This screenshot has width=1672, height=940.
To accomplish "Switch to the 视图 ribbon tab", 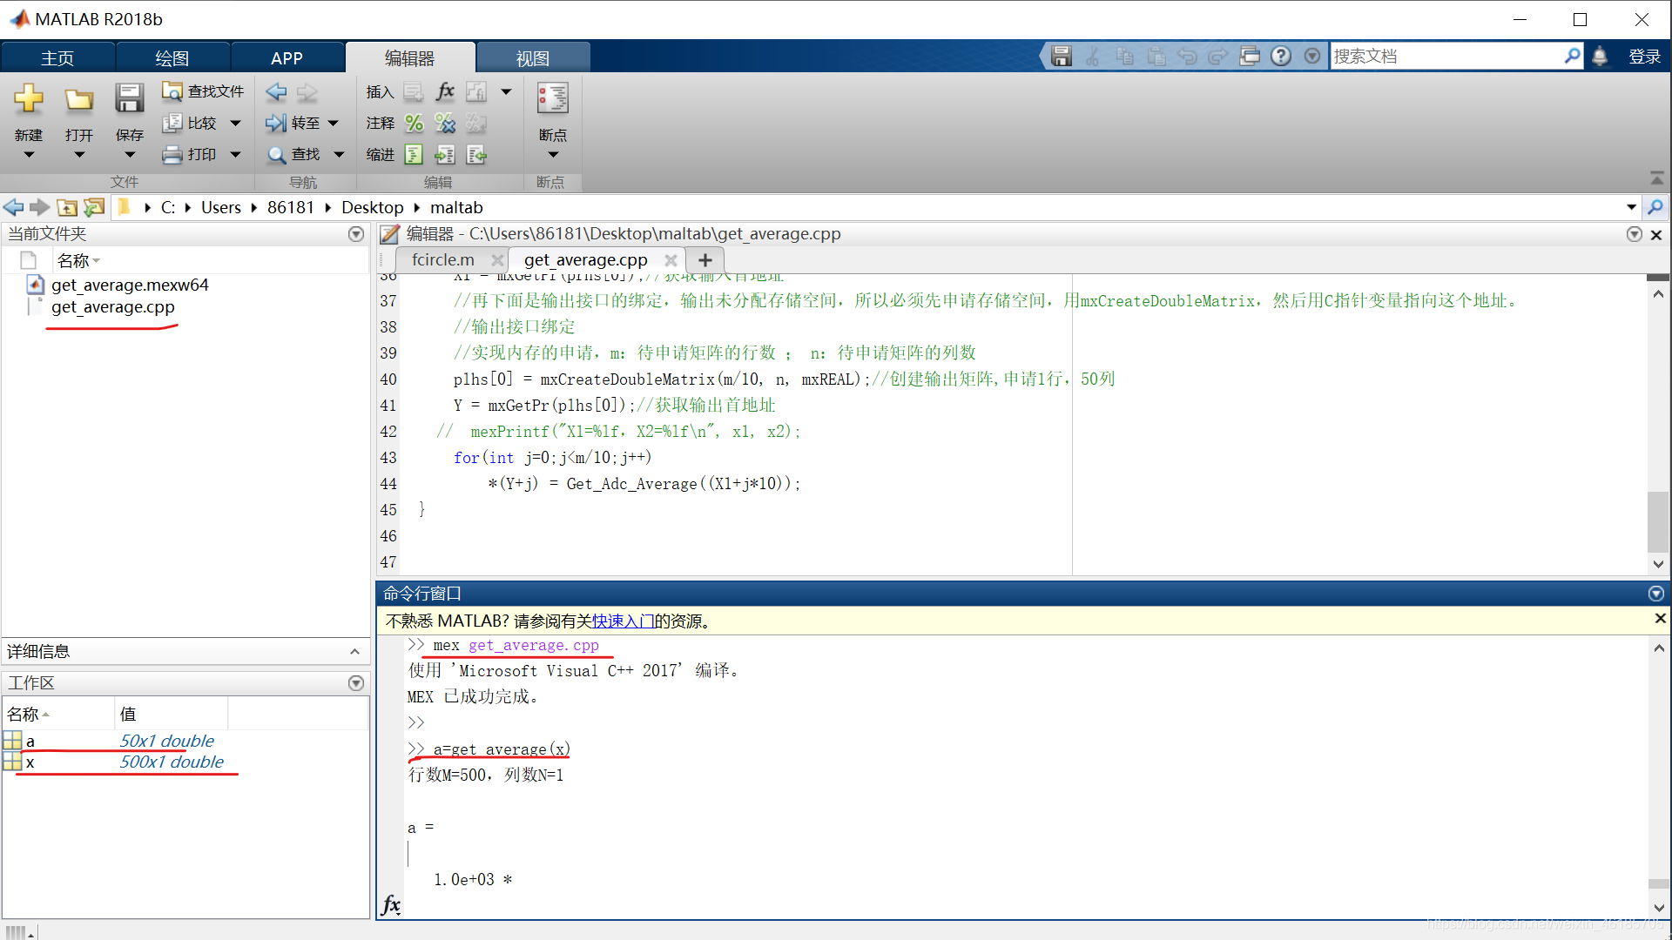I will (x=532, y=57).
